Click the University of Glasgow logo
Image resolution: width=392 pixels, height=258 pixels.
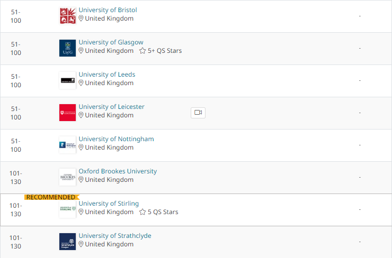pyautogui.click(x=67, y=48)
